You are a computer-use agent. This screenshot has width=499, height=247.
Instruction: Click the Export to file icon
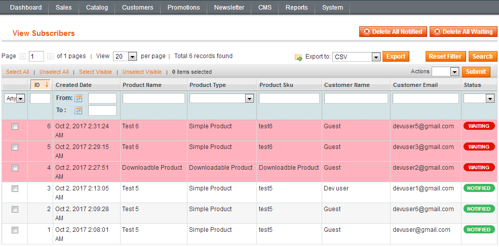pos(298,57)
